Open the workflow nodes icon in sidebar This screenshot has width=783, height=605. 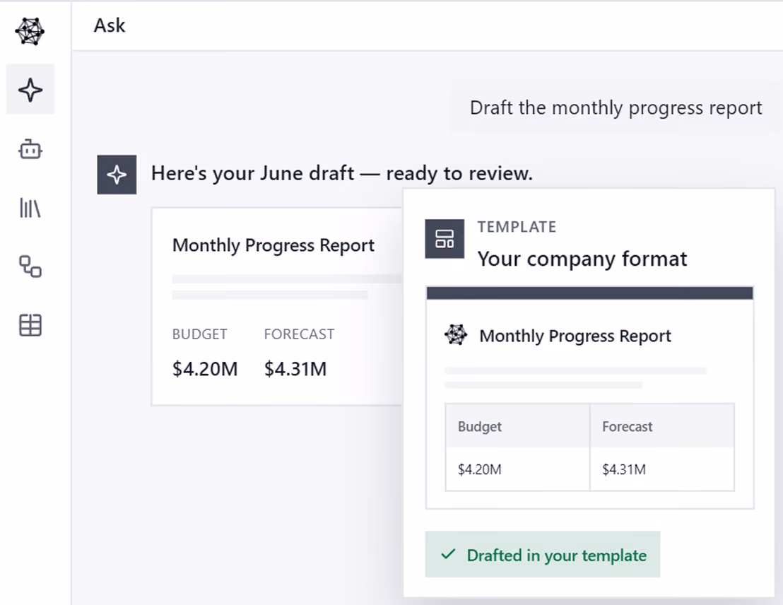pyautogui.click(x=30, y=266)
